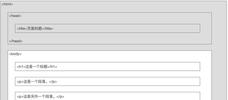Click the <head> opening tag label
This screenshot has height=100, width=228.
[15, 16]
